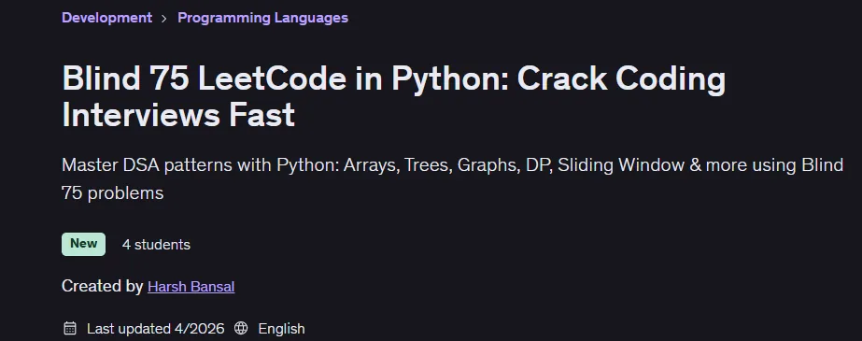Click the Last updated 4/2026 text
862x341 pixels.
(156, 328)
